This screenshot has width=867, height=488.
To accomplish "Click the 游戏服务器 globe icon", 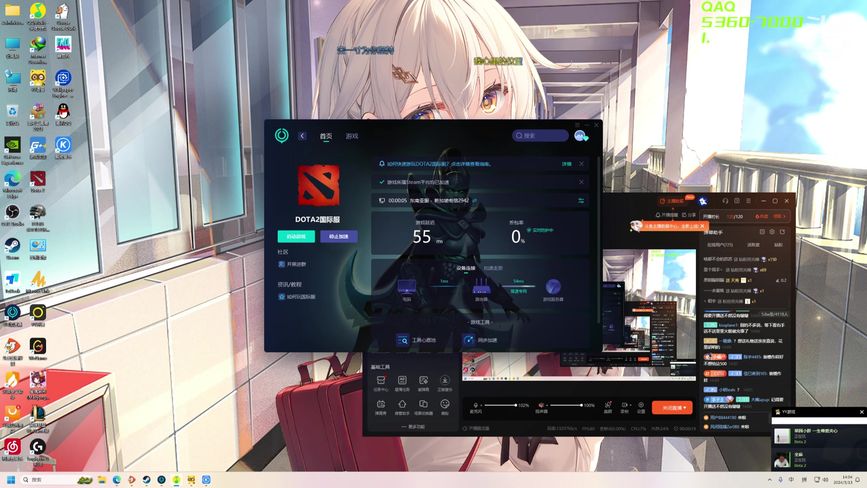I will point(553,286).
